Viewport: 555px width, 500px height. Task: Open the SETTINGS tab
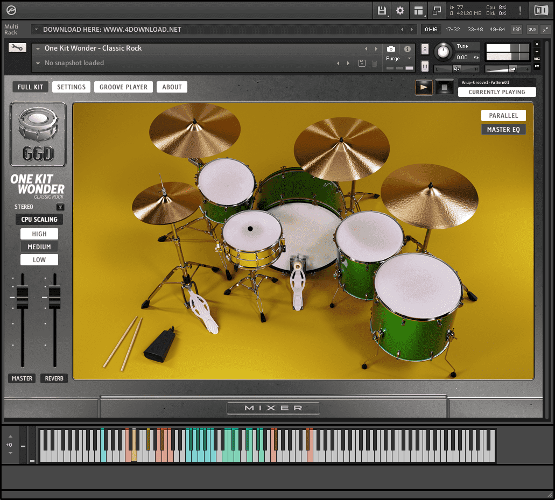click(71, 87)
